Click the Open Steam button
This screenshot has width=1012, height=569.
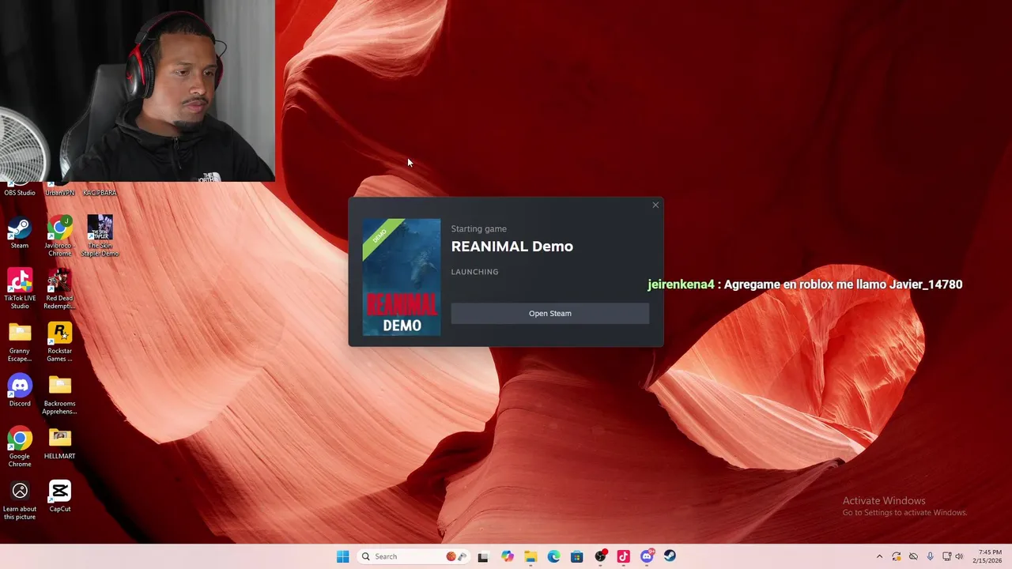549,314
